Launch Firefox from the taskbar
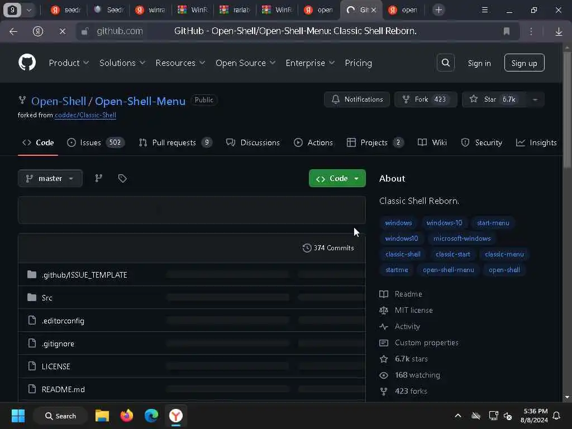The width and height of the screenshot is (572, 429). pyautogui.click(x=127, y=416)
